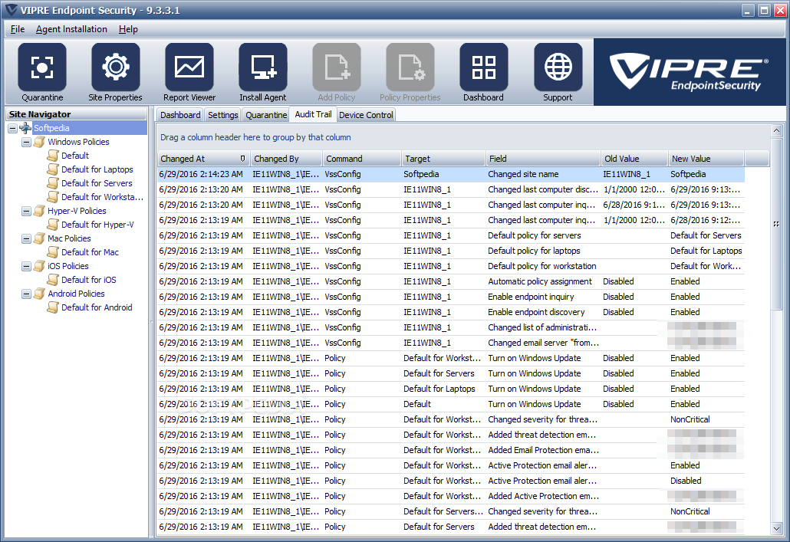
Task: Collapse the Android Policies group
Action: [26, 294]
